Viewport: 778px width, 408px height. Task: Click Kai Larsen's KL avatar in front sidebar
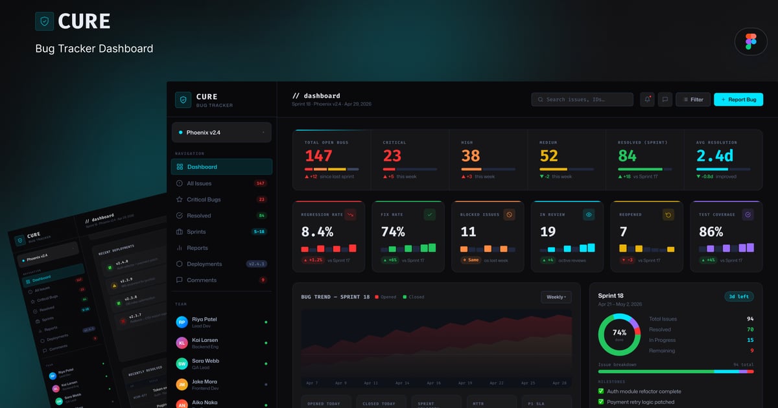(182, 343)
